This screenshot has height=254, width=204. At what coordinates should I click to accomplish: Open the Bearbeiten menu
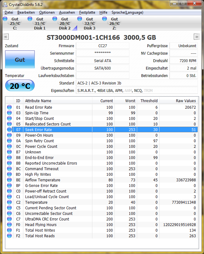[x=26, y=12]
